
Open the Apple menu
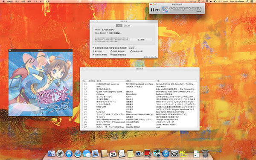pyautogui.click(x=3, y=1)
